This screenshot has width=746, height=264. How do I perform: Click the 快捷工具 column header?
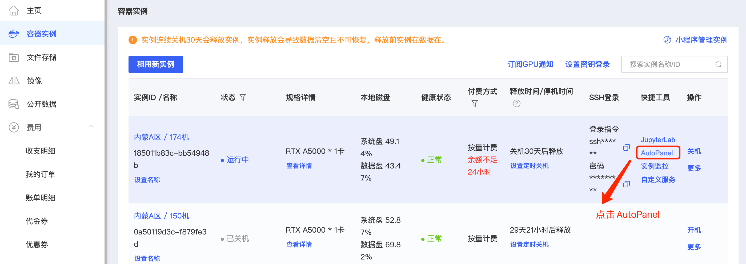click(655, 97)
